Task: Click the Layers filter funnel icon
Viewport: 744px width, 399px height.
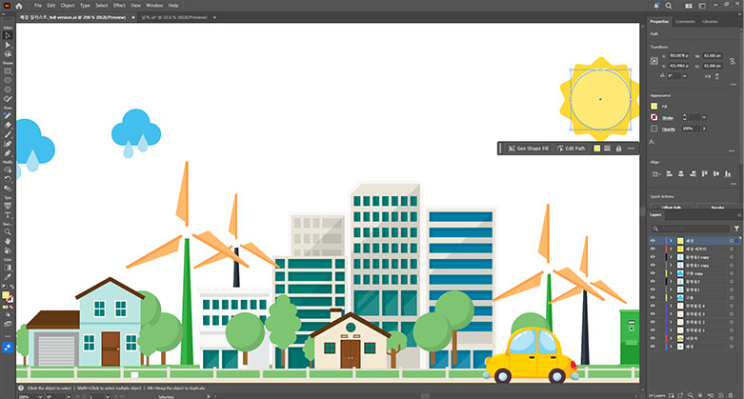Action: (736, 229)
